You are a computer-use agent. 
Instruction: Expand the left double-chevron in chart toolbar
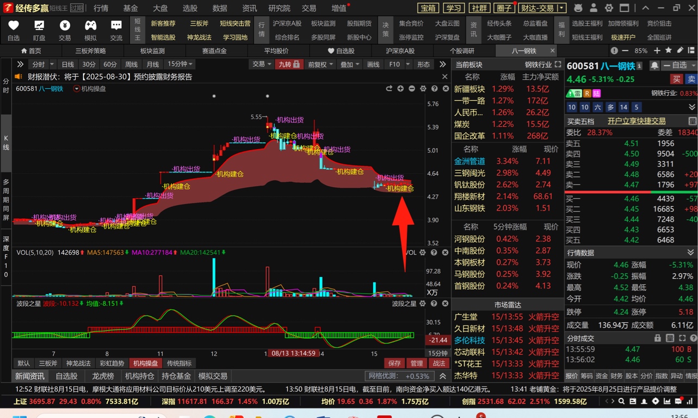[x=21, y=64]
